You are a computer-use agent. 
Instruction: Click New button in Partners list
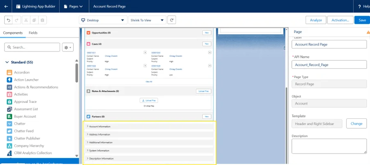[x=207, y=116]
